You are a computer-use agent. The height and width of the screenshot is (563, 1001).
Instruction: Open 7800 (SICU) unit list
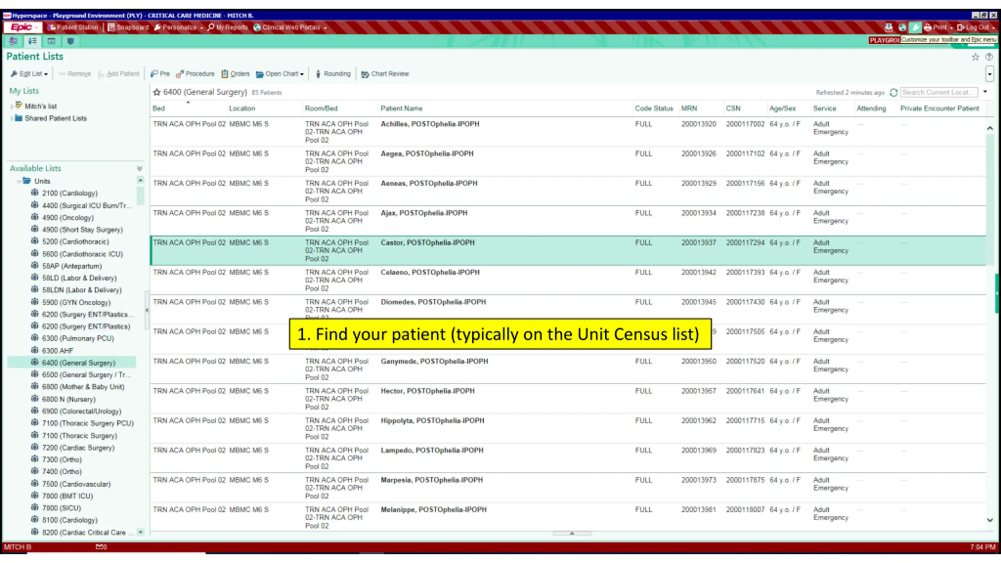61,508
